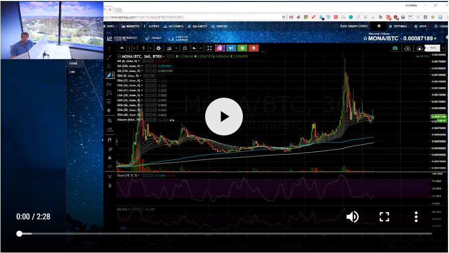
Task: Open the video player three-dot options menu
Action: [x=416, y=217]
